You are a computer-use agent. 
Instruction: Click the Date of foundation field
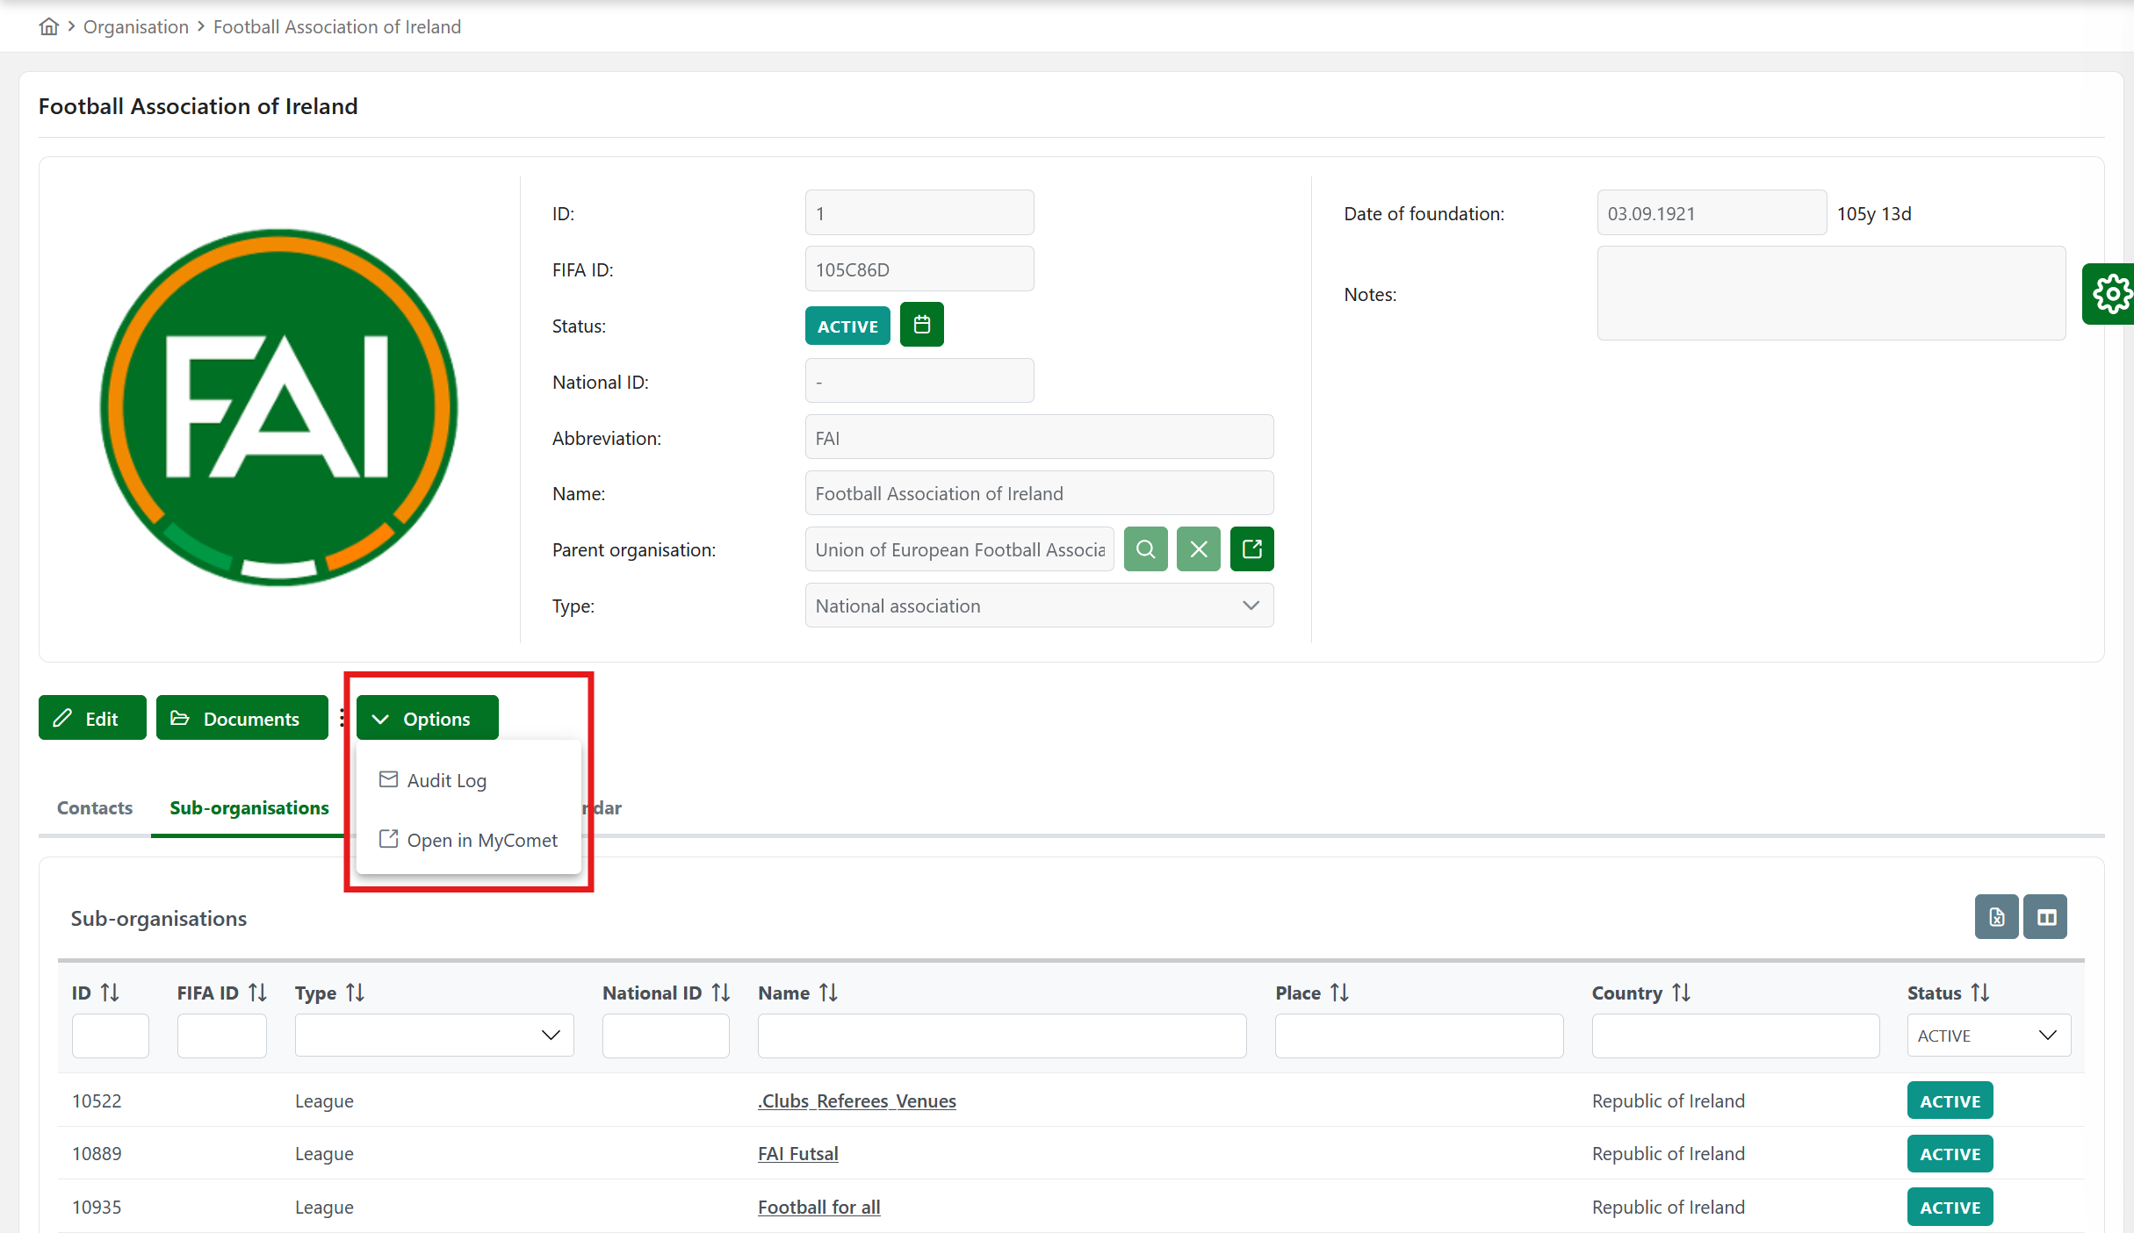point(1712,213)
